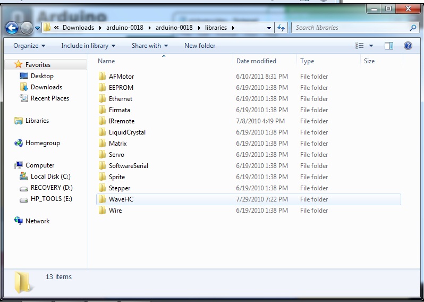Show hidden path with double chevron
This screenshot has width=424, height=302.
point(56,28)
